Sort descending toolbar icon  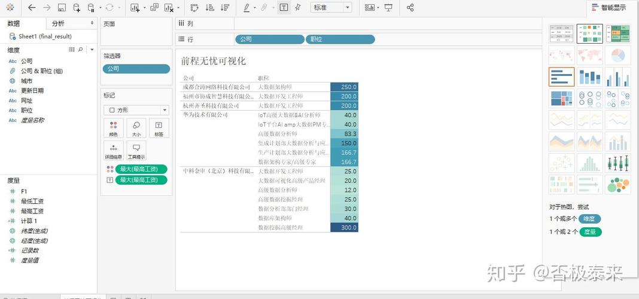(224, 7)
